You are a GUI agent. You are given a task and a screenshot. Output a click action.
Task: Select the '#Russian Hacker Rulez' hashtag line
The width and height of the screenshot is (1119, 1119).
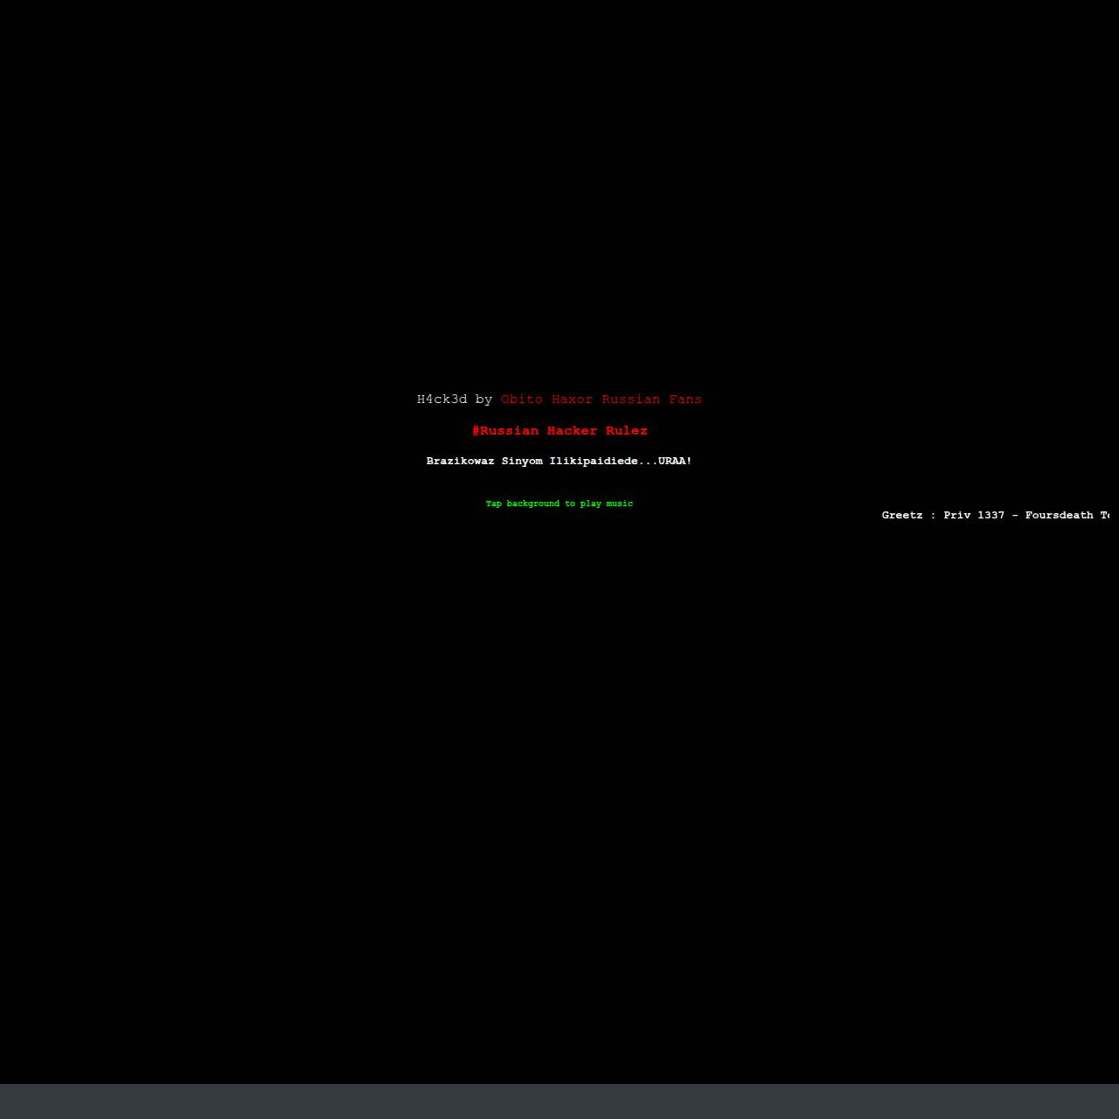(559, 431)
